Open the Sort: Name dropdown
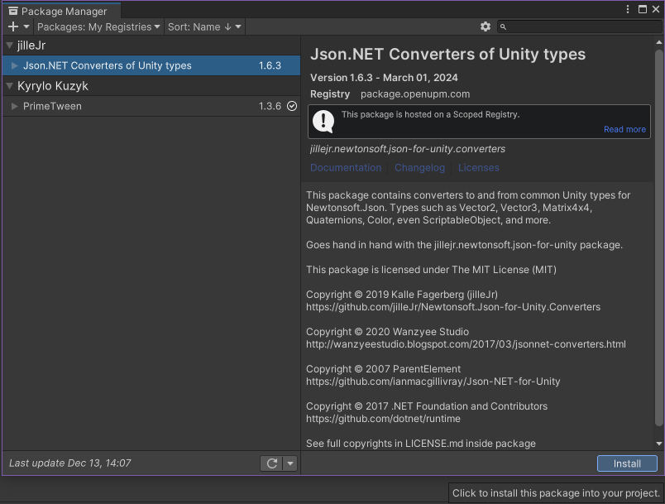 [204, 26]
